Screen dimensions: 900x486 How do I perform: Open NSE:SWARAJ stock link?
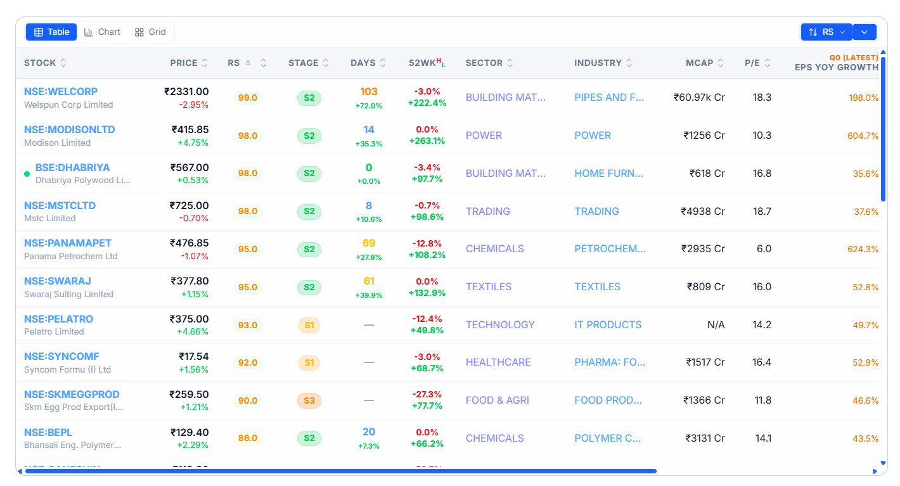(x=58, y=281)
